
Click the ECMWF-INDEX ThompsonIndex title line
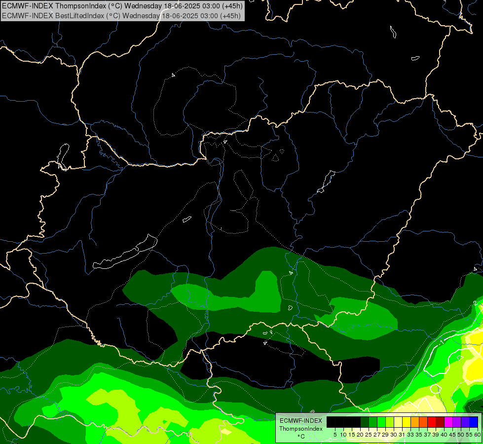[122, 6]
